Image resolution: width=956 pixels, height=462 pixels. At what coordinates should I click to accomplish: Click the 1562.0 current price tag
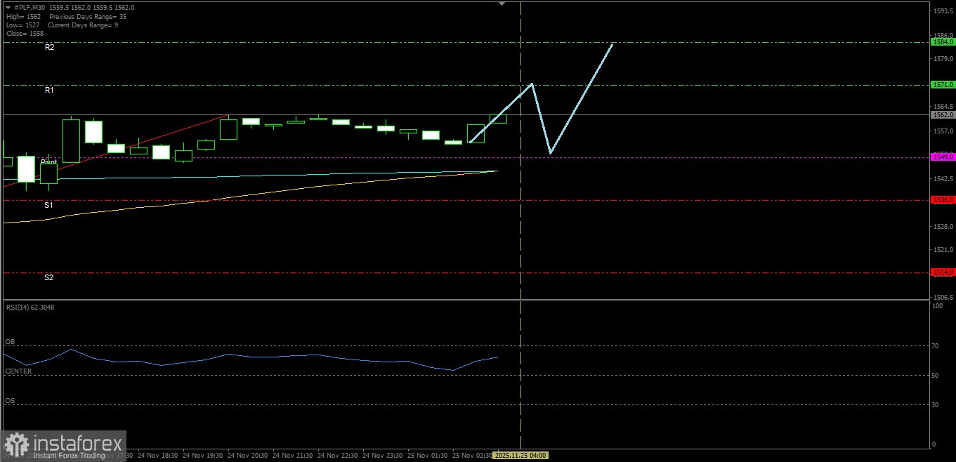click(x=942, y=114)
